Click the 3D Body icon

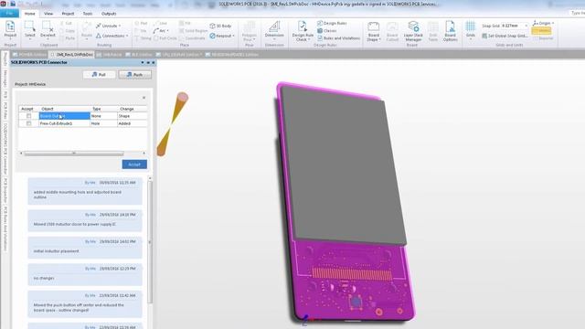212,26
